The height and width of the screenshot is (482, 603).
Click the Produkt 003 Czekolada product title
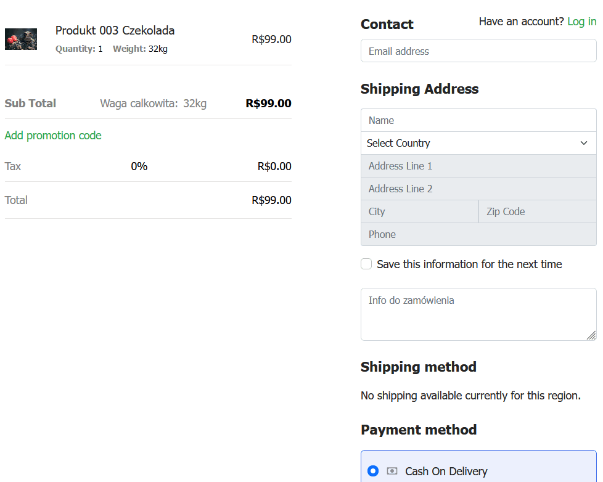click(x=115, y=30)
